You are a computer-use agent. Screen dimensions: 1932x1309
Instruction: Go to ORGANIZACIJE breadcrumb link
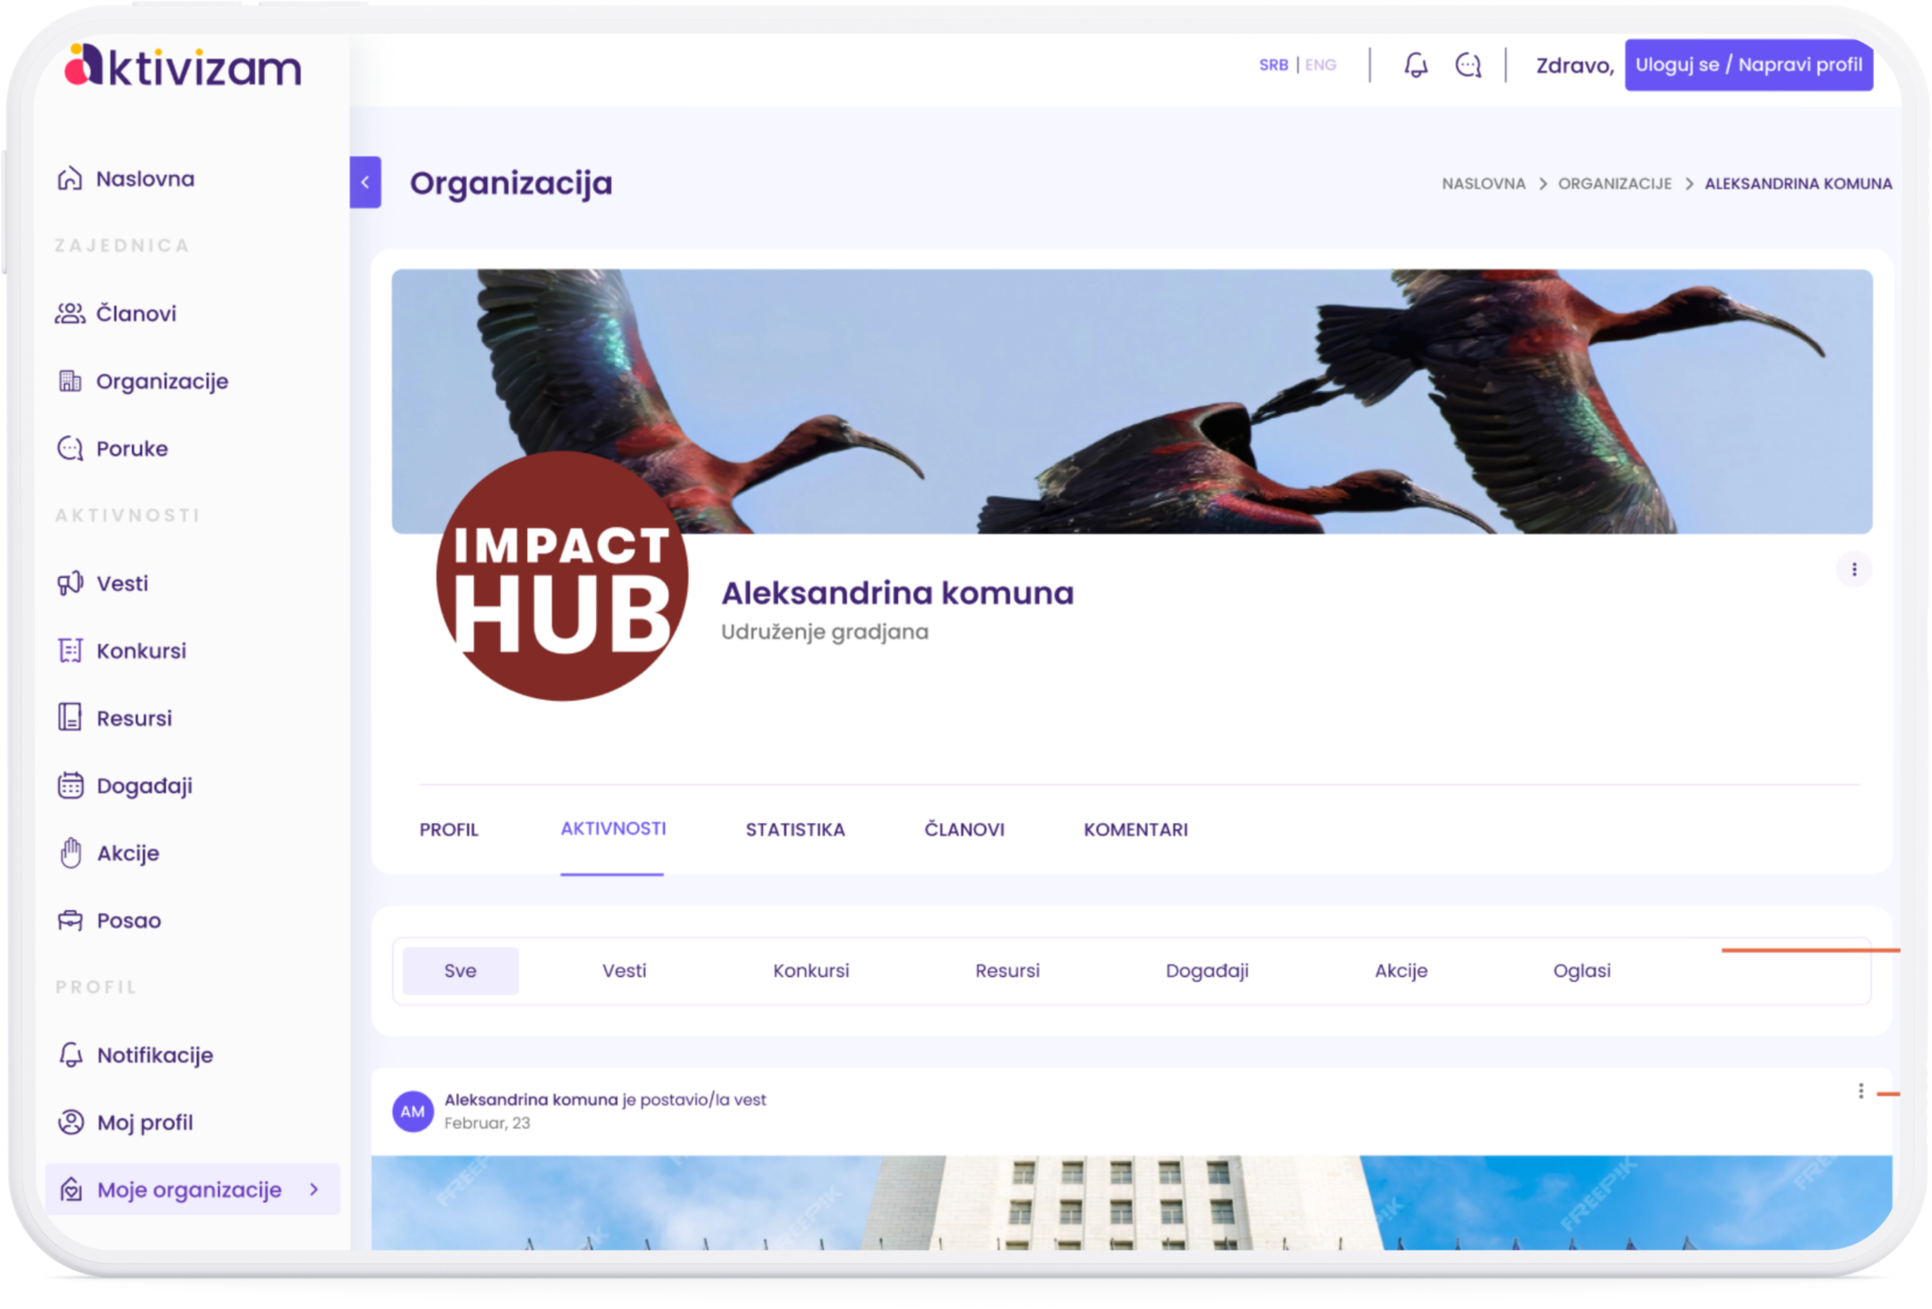click(x=1614, y=183)
